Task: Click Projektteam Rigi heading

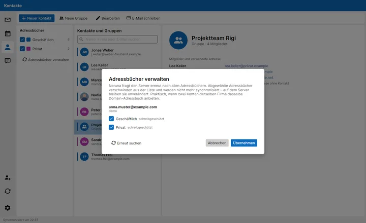Action: (x=213, y=38)
